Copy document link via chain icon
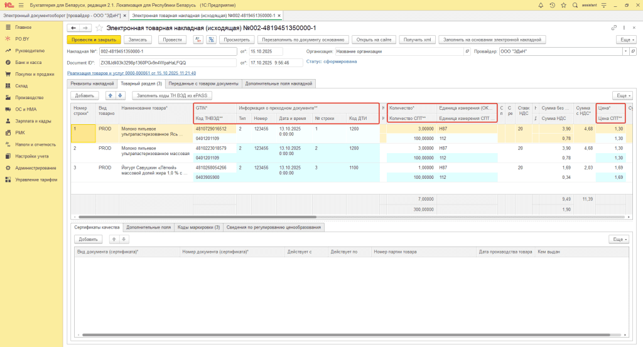Screen dimensions: 643x347 [x=613, y=28]
